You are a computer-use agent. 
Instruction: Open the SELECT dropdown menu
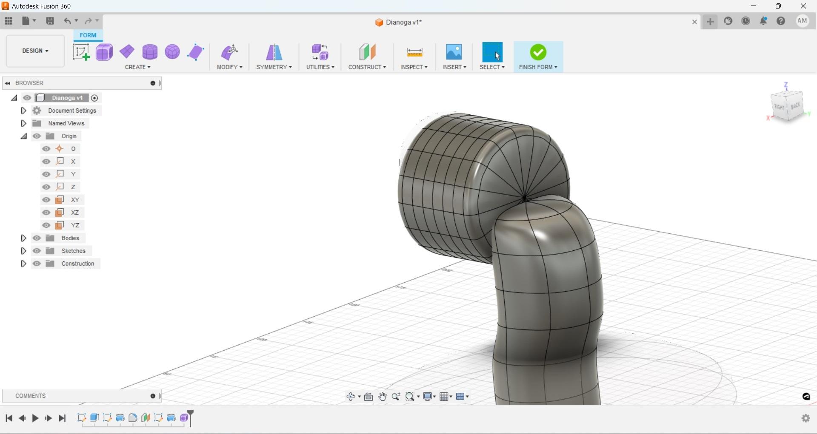pos(492,67)
